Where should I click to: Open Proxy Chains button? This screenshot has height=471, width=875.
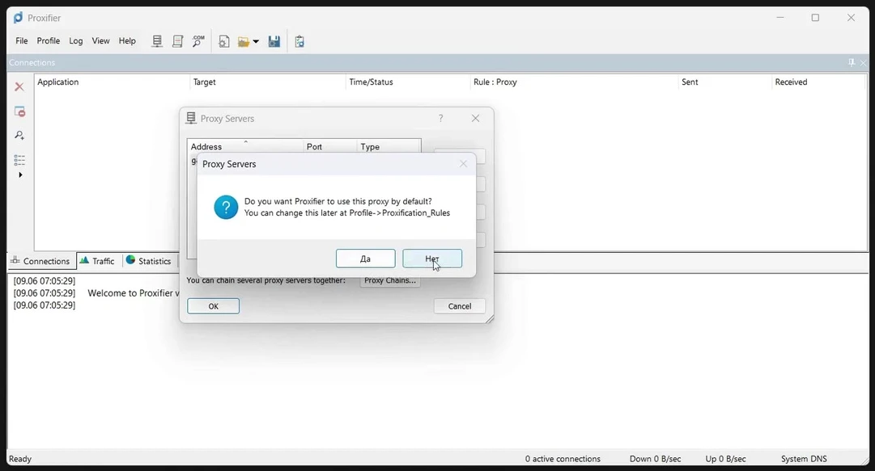(x=390, y=280)
